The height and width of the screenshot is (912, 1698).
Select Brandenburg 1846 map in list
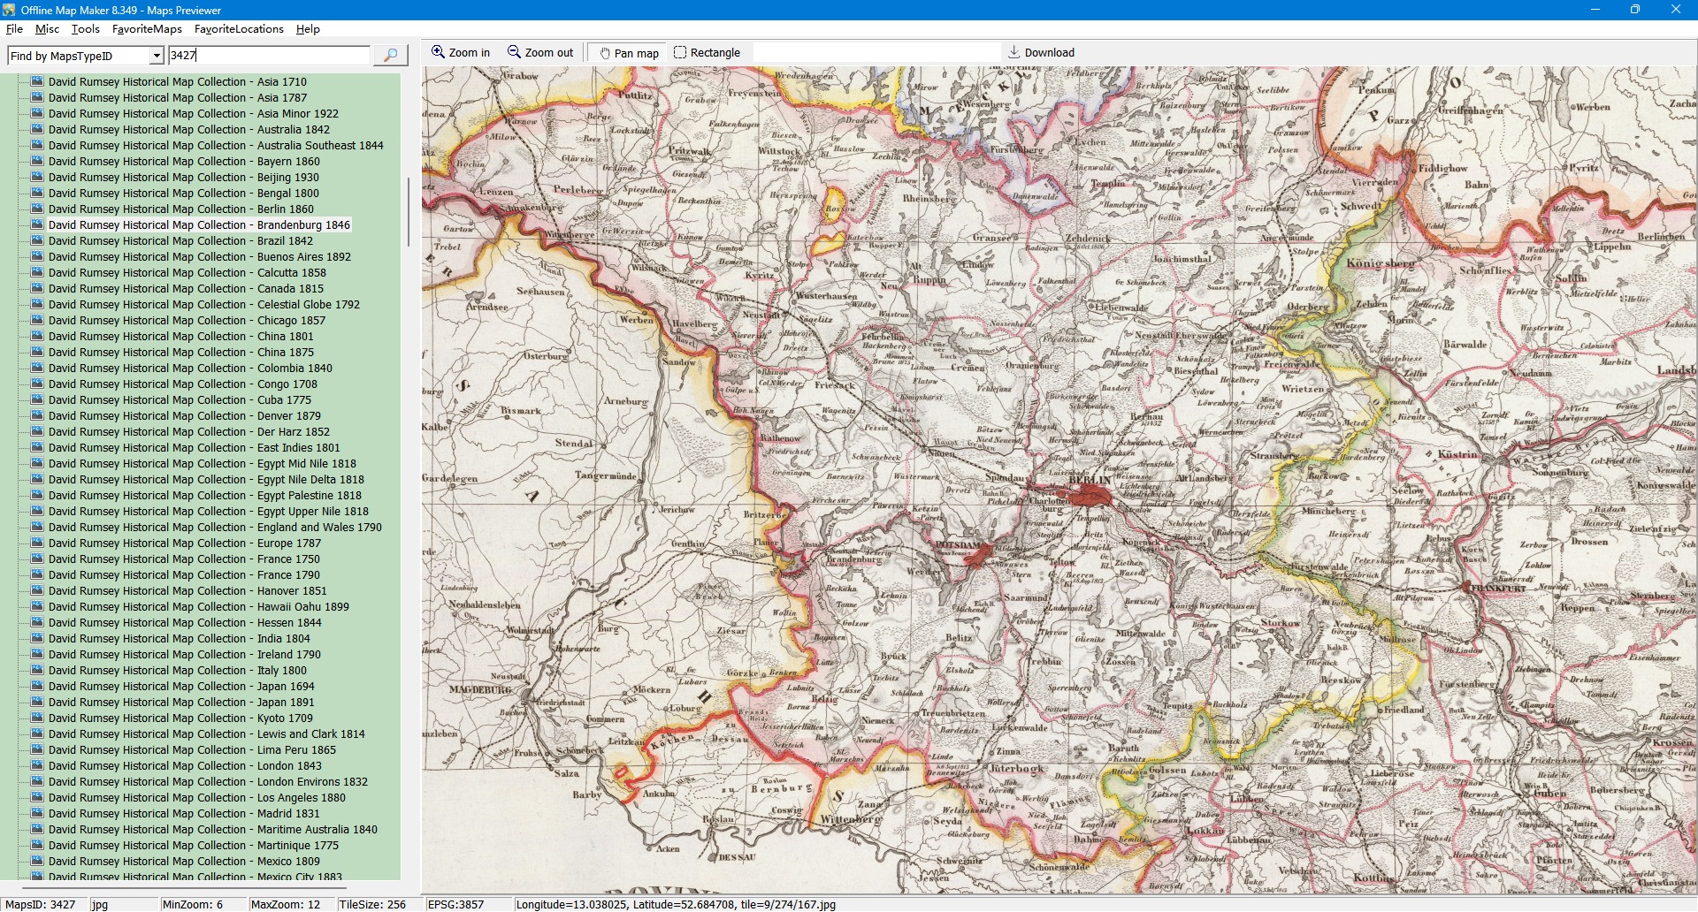(199, 225)
